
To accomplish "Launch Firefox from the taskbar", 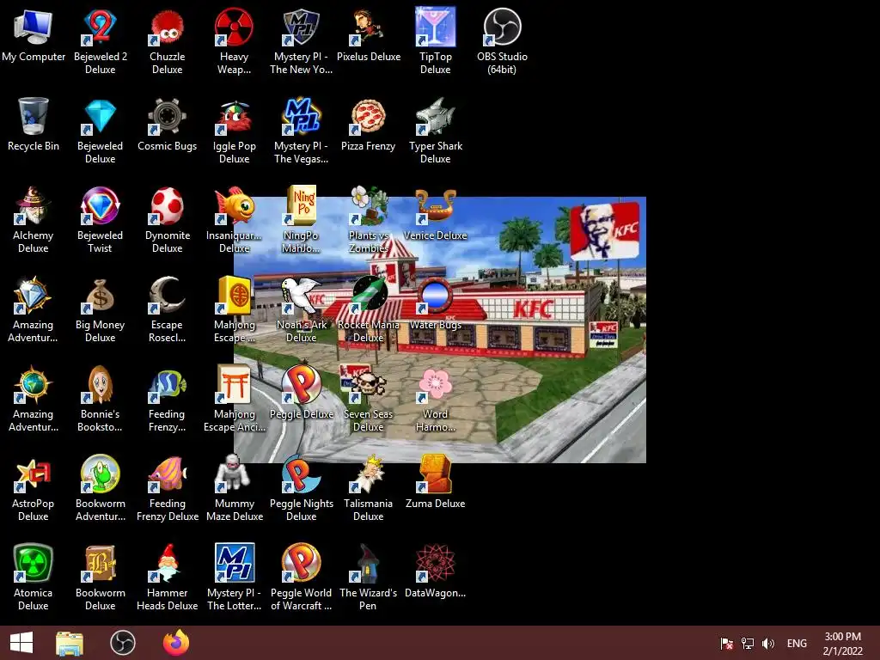I will pos(176,643).
